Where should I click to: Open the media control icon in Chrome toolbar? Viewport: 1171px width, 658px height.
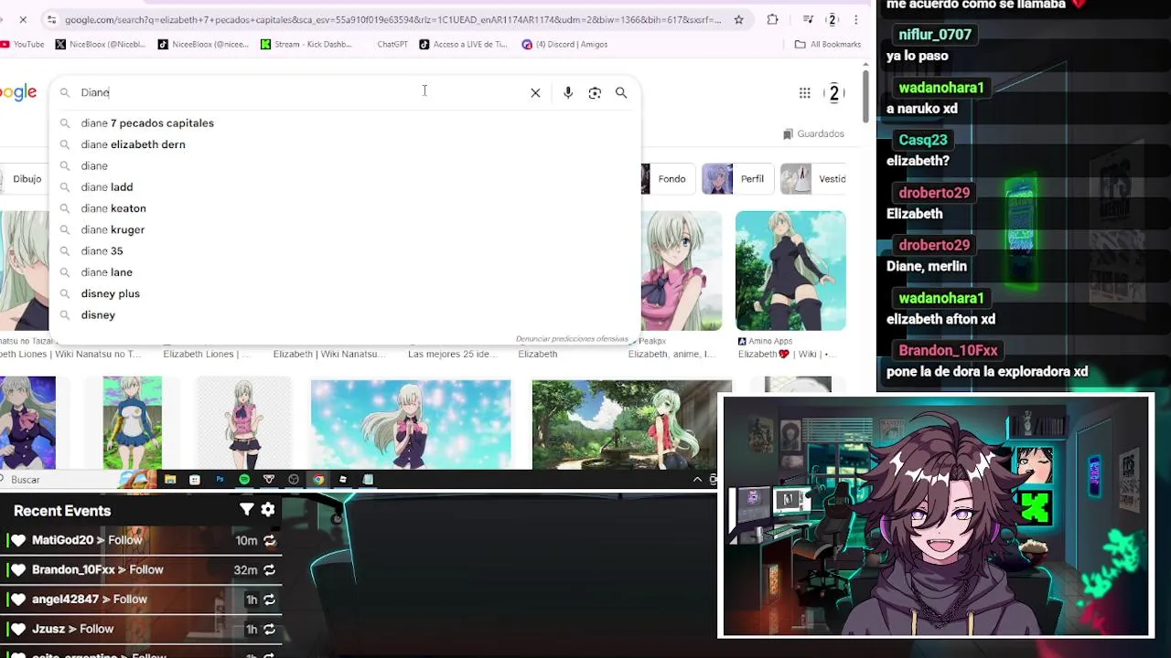pos(808,19)
